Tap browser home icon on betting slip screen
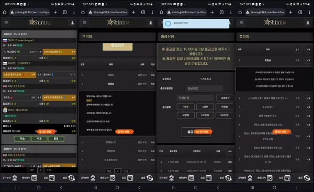 coord(4,13)
